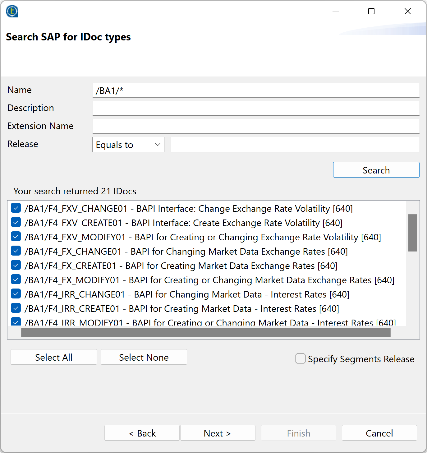Uncheck the /BA1/F4_FXV_CHANGE01 IDoc entry
427x453 pixels.
tap(16, 208)
